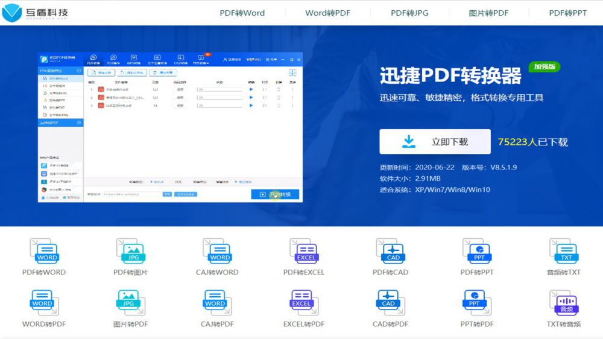
Task: Select the DOCX output format radio button
Action: pos(151,181)
